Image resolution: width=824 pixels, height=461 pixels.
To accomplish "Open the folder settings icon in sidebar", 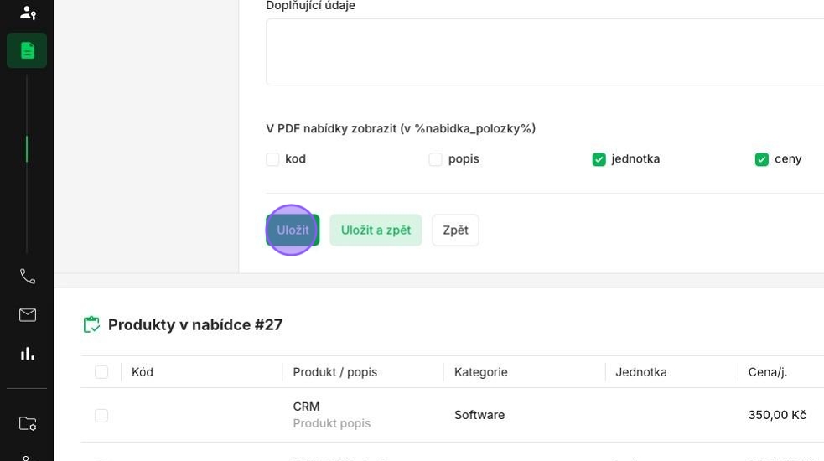I will click(28, 423).
